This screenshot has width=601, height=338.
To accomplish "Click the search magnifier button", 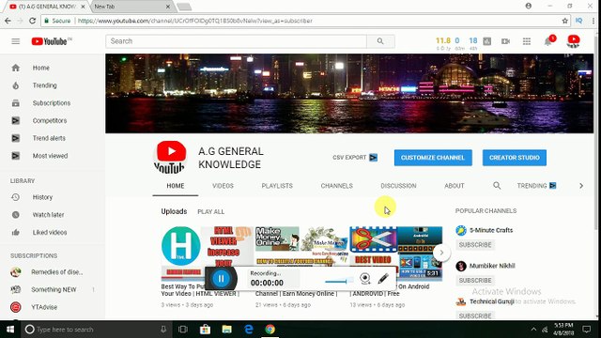I will point(380,41).
